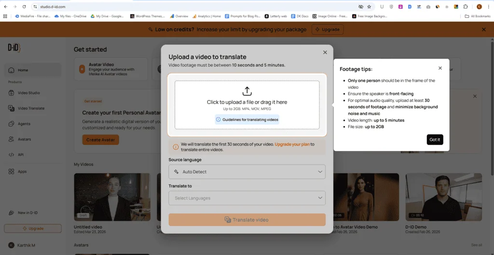Click the Video Studio sidebar icon

[12, 93]
